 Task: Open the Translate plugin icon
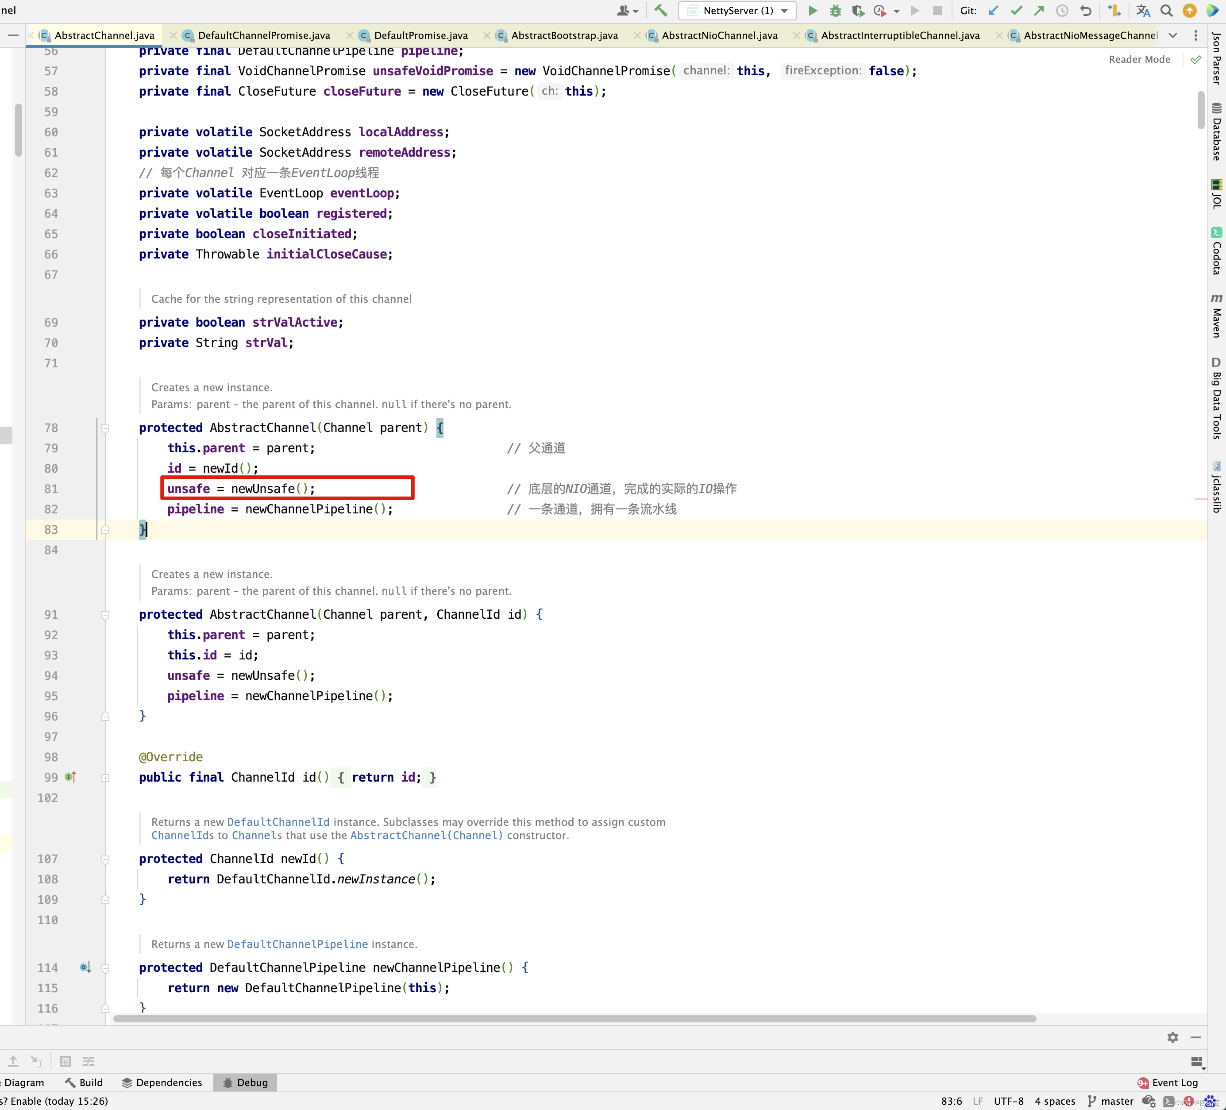point(1143,10)
